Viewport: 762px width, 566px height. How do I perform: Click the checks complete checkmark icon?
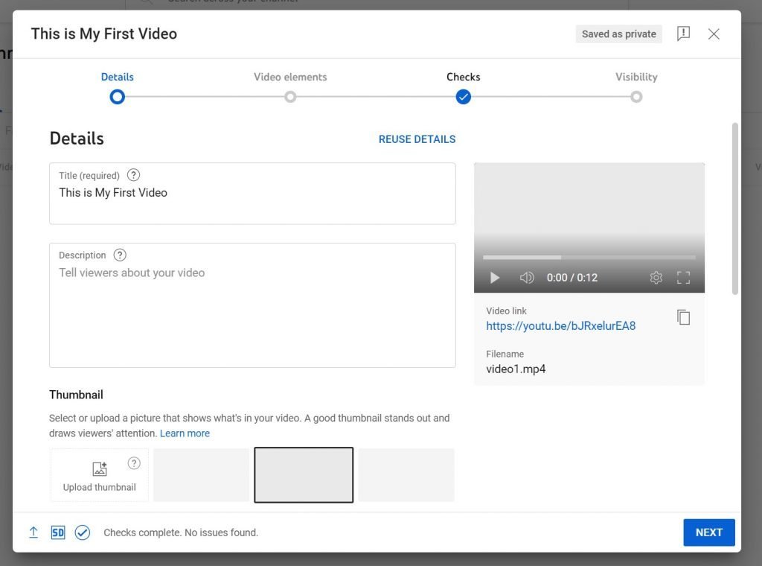click(83, 532)
